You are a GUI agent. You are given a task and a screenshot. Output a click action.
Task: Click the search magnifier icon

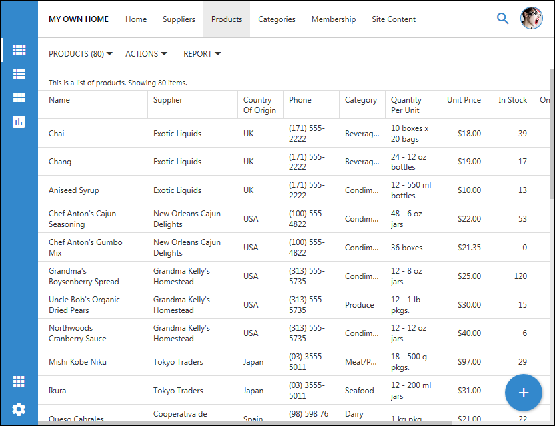(503, 19)
